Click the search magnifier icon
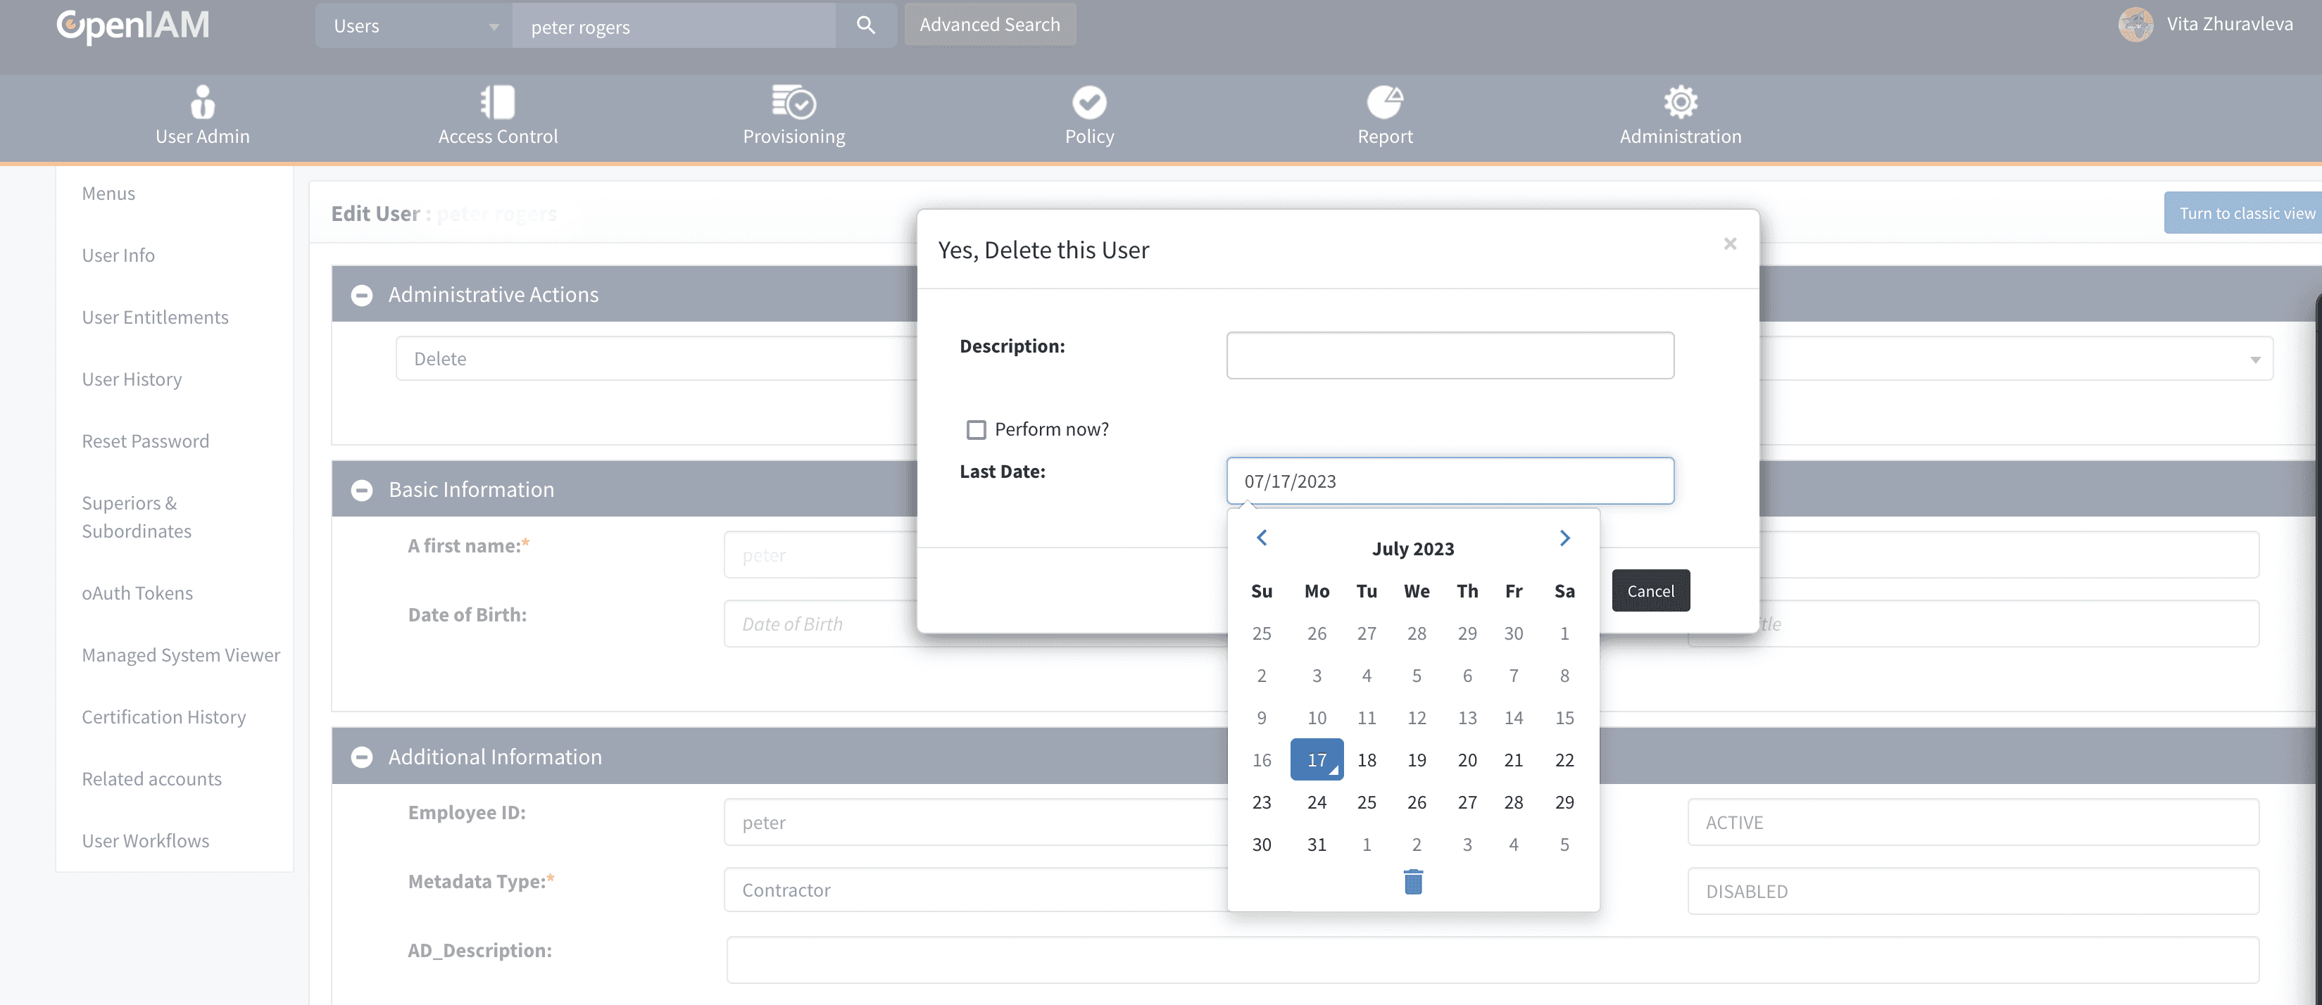 pos(865,25)
